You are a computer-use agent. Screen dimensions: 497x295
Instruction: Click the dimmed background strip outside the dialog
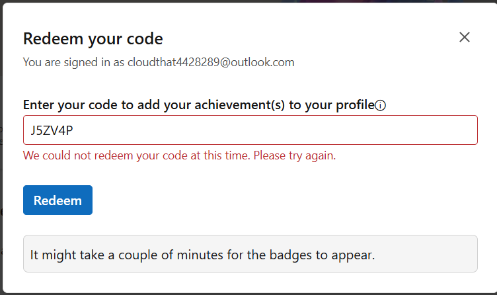[x=1, y=147]
